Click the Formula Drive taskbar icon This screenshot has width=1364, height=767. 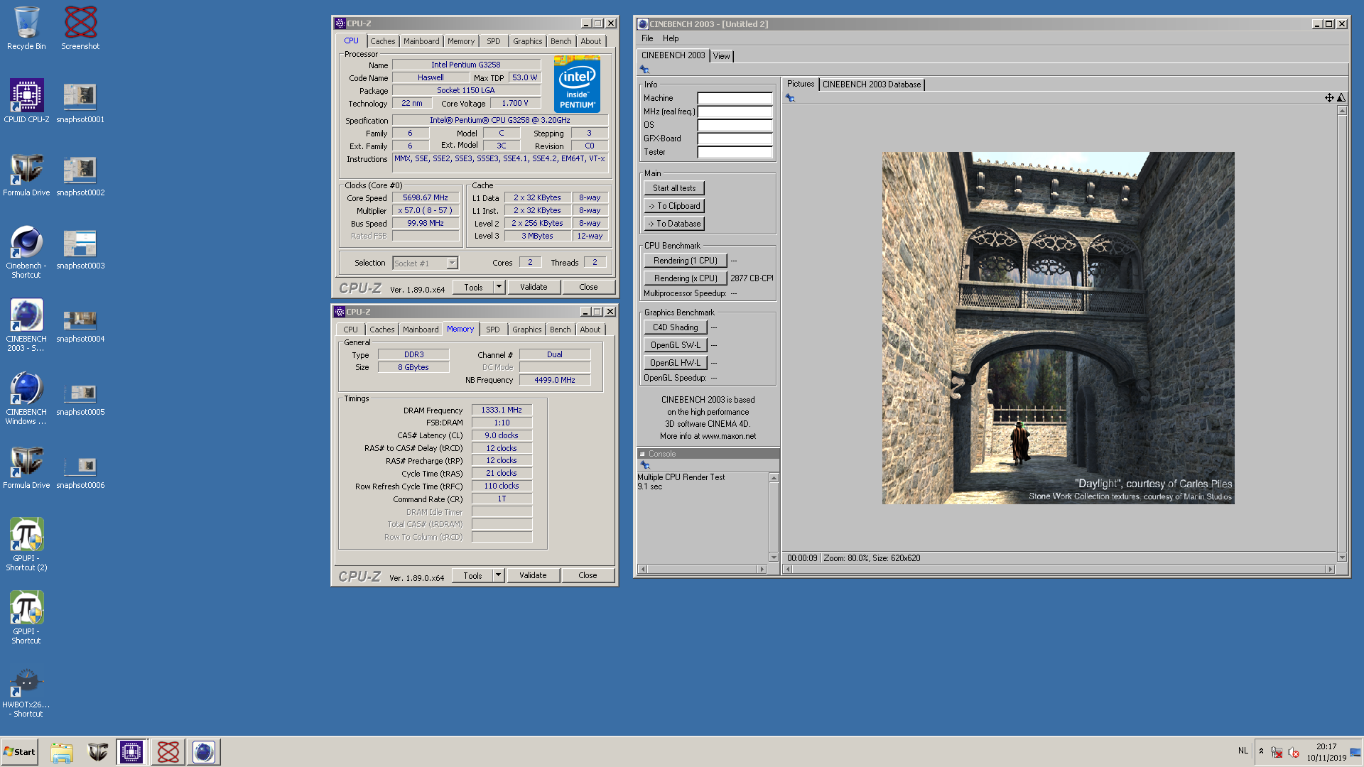click(x=97, y=752)
